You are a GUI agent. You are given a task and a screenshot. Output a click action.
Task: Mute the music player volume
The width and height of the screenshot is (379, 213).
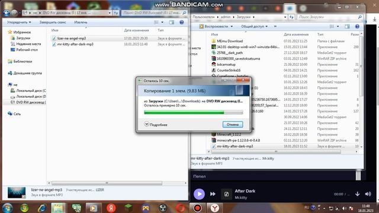click(x=368, y=194)
